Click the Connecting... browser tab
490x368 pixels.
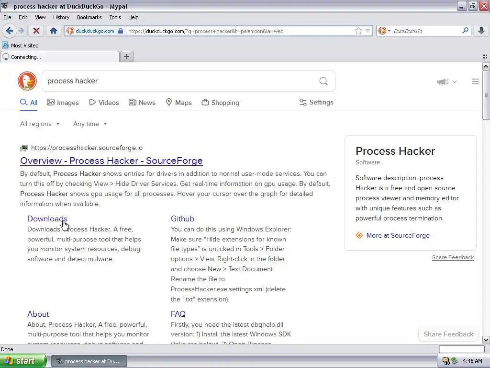tap(60, 57)
